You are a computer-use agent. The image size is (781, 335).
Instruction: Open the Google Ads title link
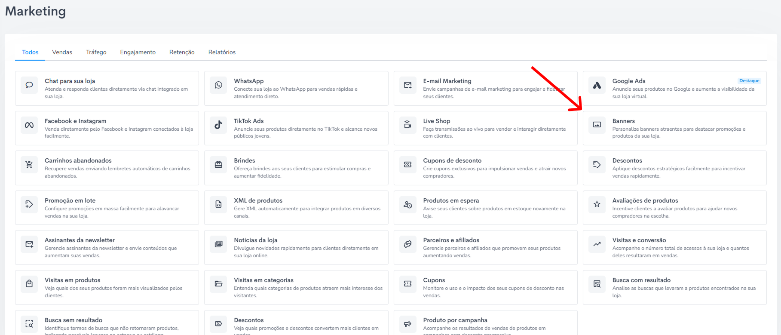point(628,81)
